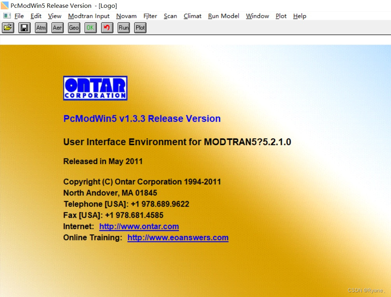This screenshot has width=391, height=297.
Task: Click the Plot toolbar button
Action: pyautogui.click(x=140, y=28)
